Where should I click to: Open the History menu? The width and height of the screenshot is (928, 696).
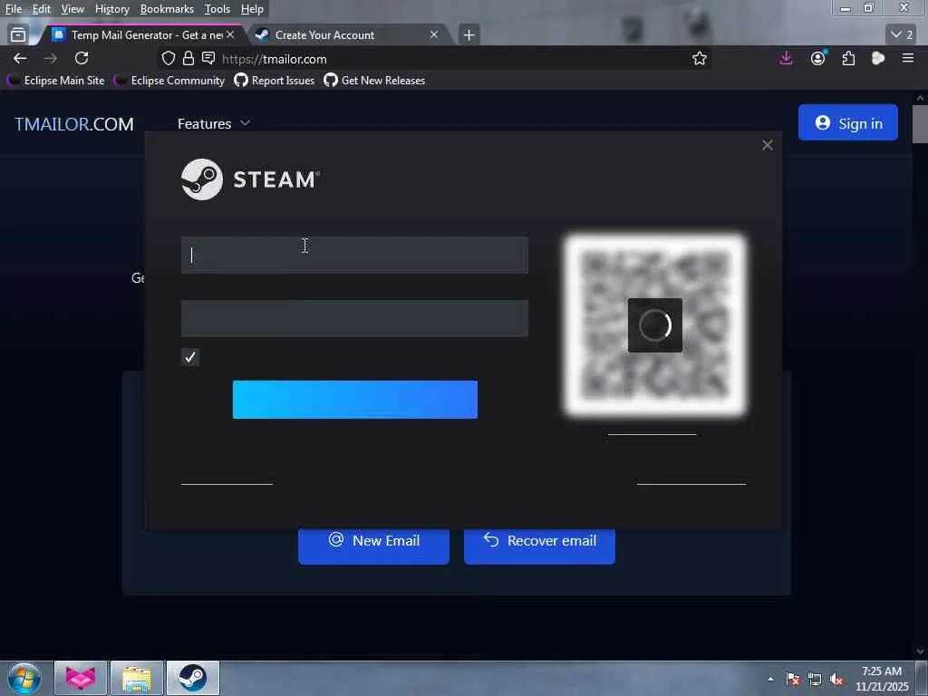pos(111,9)
